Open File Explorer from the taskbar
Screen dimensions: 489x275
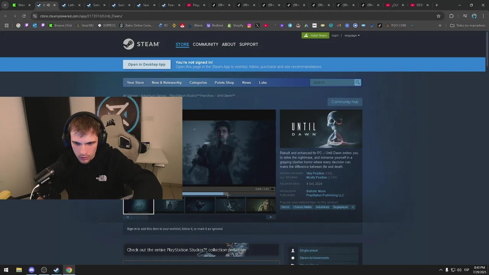[x=19, y=270]
